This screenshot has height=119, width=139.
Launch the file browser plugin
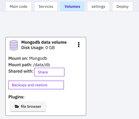(28, 107)
